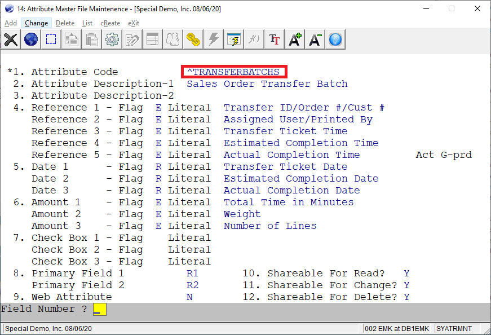491x335 pixels.
Task: Click the Sales Order Transfer Batch description
Action: click(x=267, y=83)
